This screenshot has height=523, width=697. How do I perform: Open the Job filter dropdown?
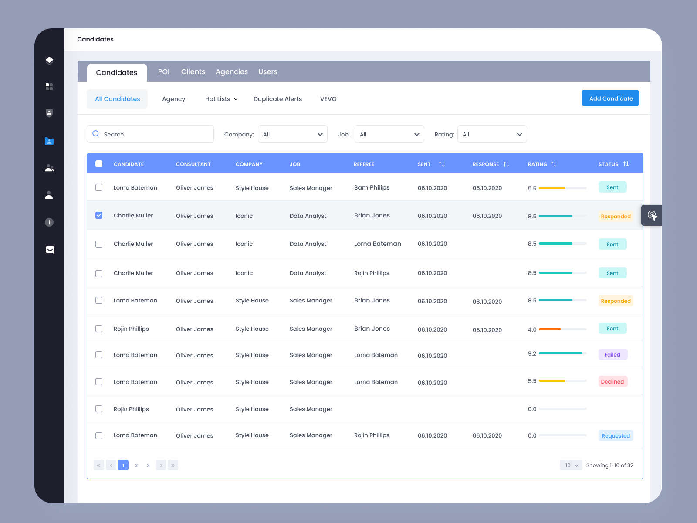389,134
